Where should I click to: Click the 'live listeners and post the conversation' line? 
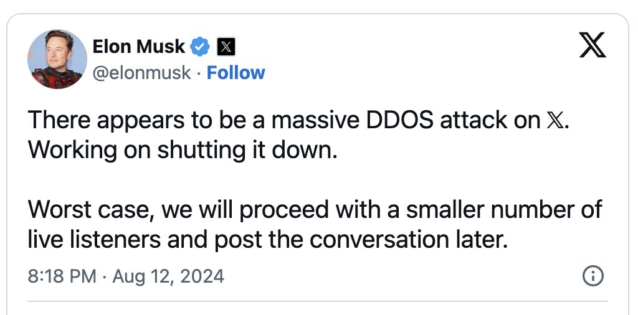pos(268,240)
